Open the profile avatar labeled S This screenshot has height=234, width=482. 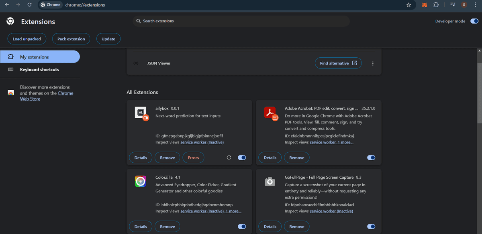click(464, 5)
